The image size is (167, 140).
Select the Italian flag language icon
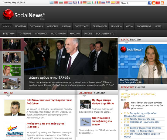click(x=94, y=2)
